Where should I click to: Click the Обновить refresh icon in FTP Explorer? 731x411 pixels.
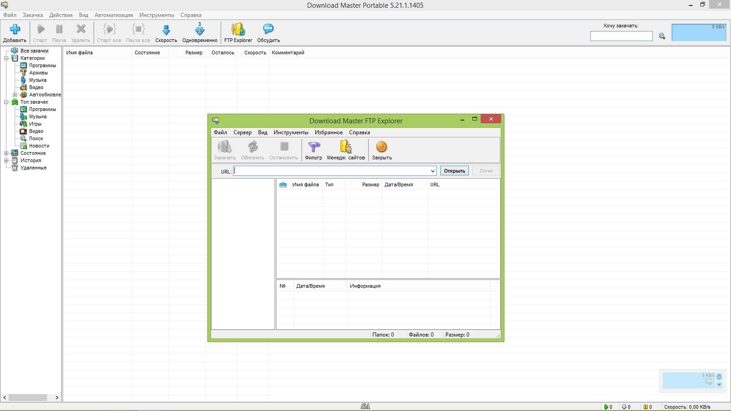(253, 147)
